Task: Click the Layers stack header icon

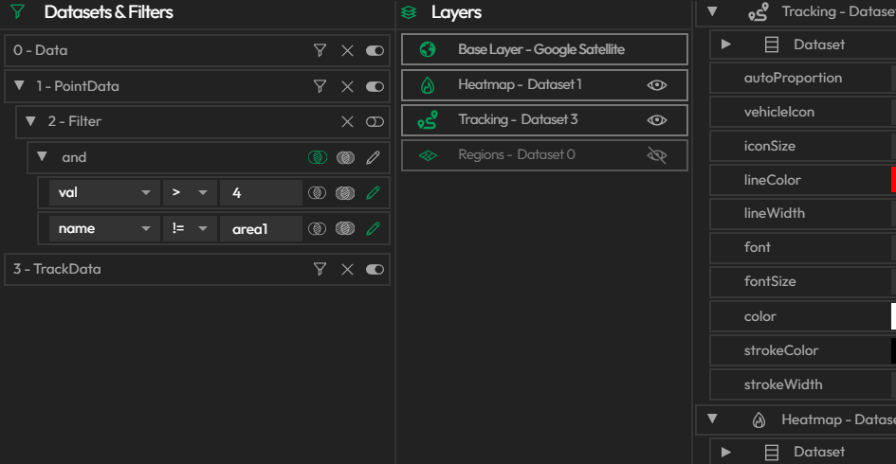Action: pyautogui.click(x=409, y=12)
